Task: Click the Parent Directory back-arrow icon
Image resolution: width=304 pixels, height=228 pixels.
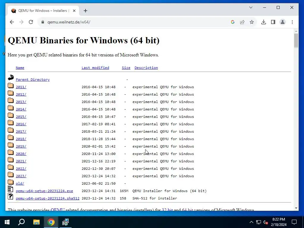Action: 11,77
